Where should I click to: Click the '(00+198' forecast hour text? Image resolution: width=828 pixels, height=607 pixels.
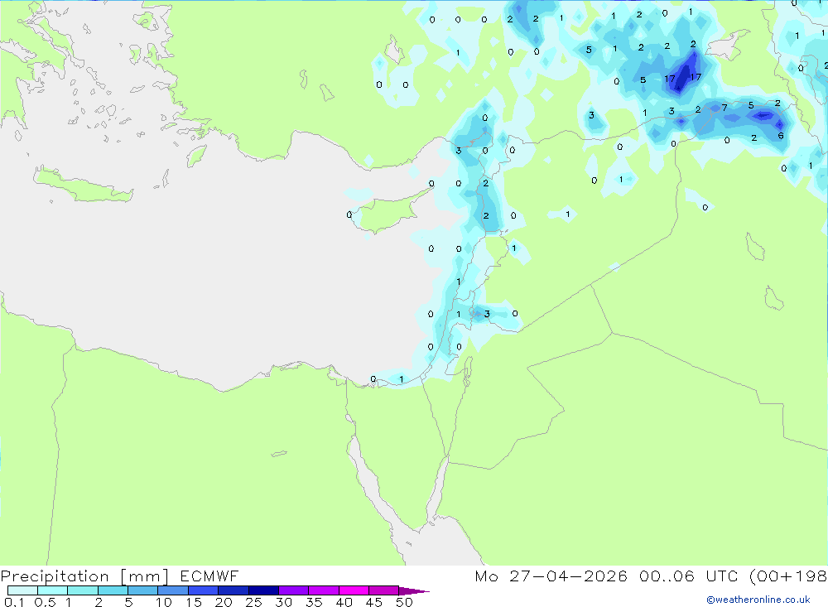(x=788, y=576)
